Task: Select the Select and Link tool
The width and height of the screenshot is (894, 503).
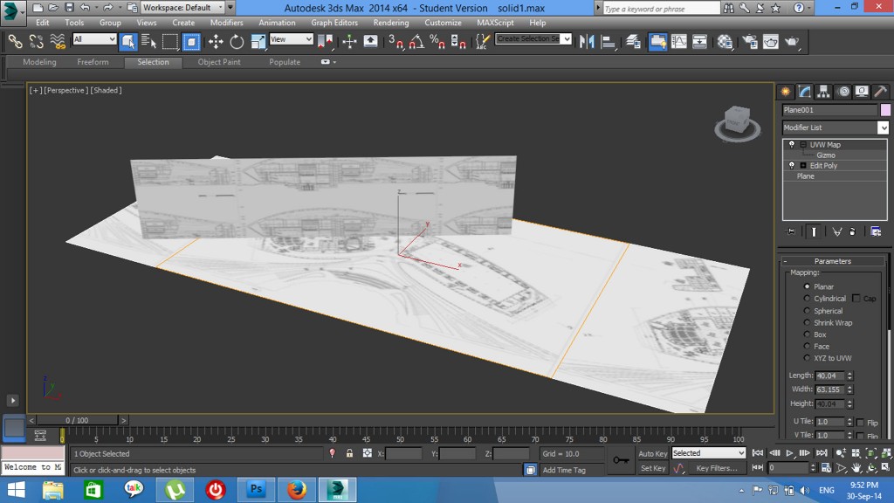Action: click(x=15, y=41)
